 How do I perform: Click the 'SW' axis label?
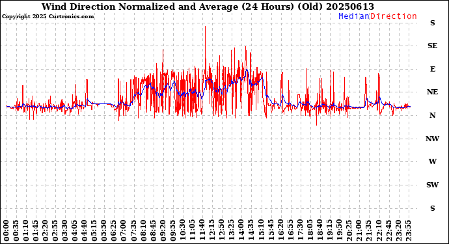coord(432,185)
